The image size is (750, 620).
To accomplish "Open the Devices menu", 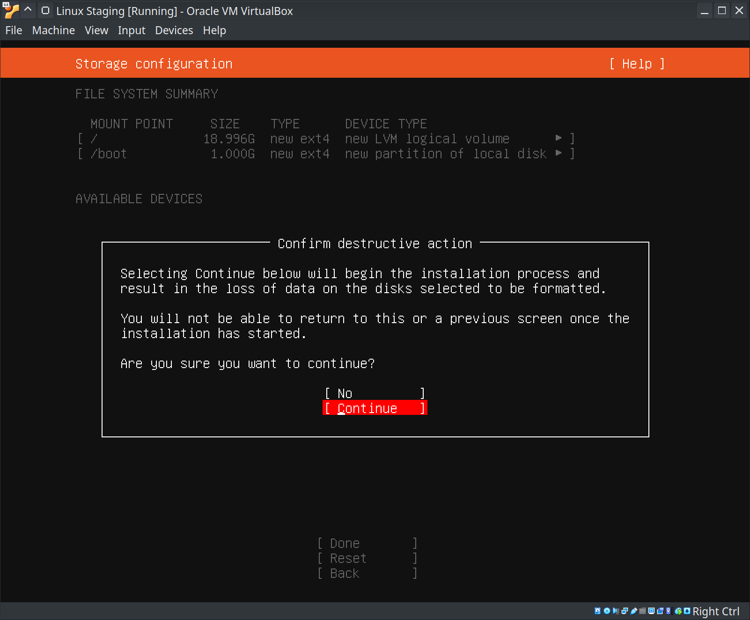I will coord(174,30).
